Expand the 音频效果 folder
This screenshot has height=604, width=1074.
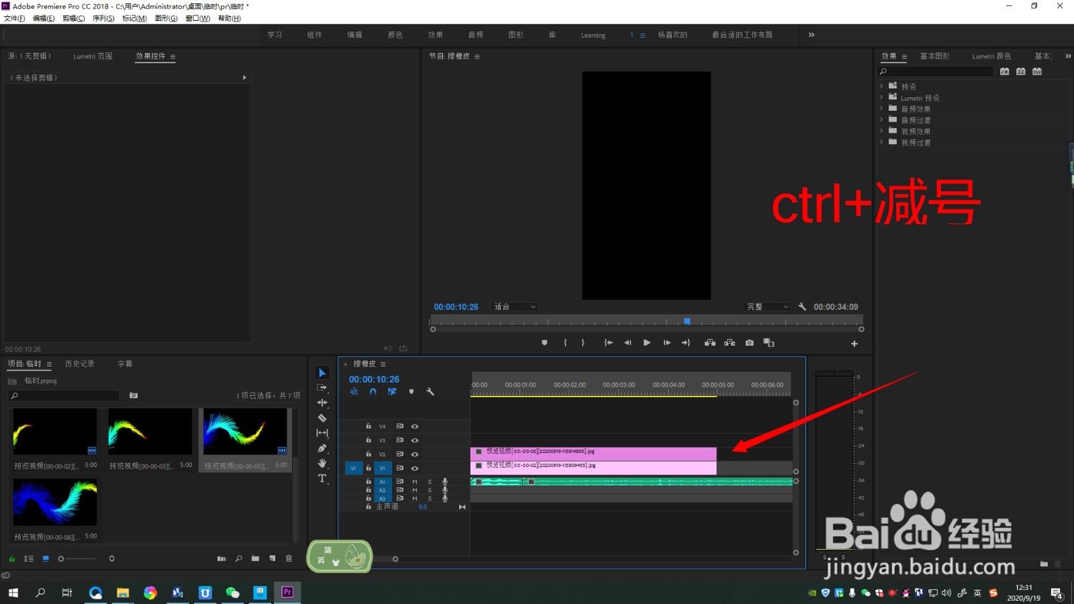tap(881, 108)
